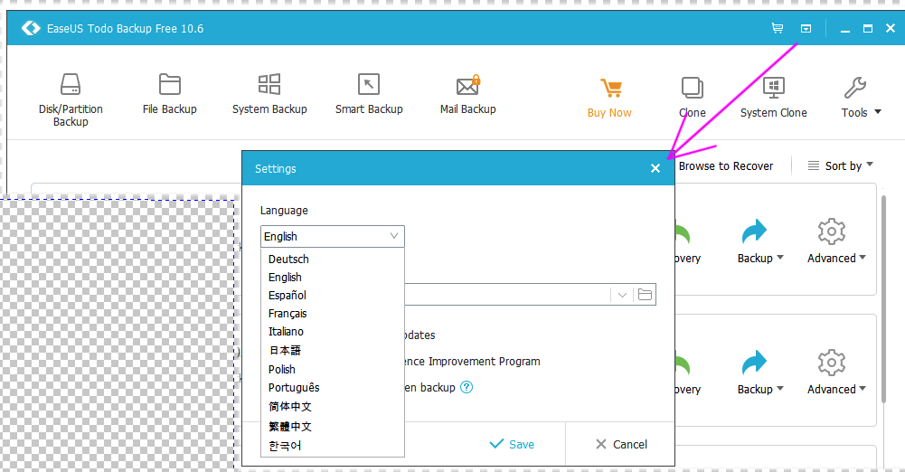Open the folder browse icon for destination
Screen dimensions: 905x472
645,295
